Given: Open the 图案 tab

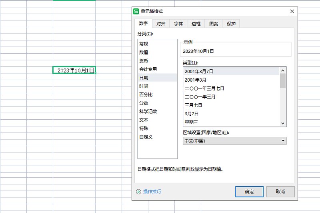Looking at the screenshot, I should coord(214,24).
